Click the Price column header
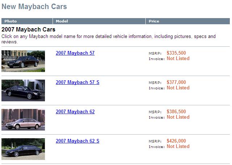The width and height of the screenshot is (232, 165). [154, 21]
